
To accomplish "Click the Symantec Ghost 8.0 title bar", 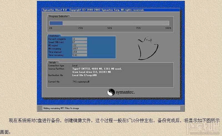I will click(111, 10).
